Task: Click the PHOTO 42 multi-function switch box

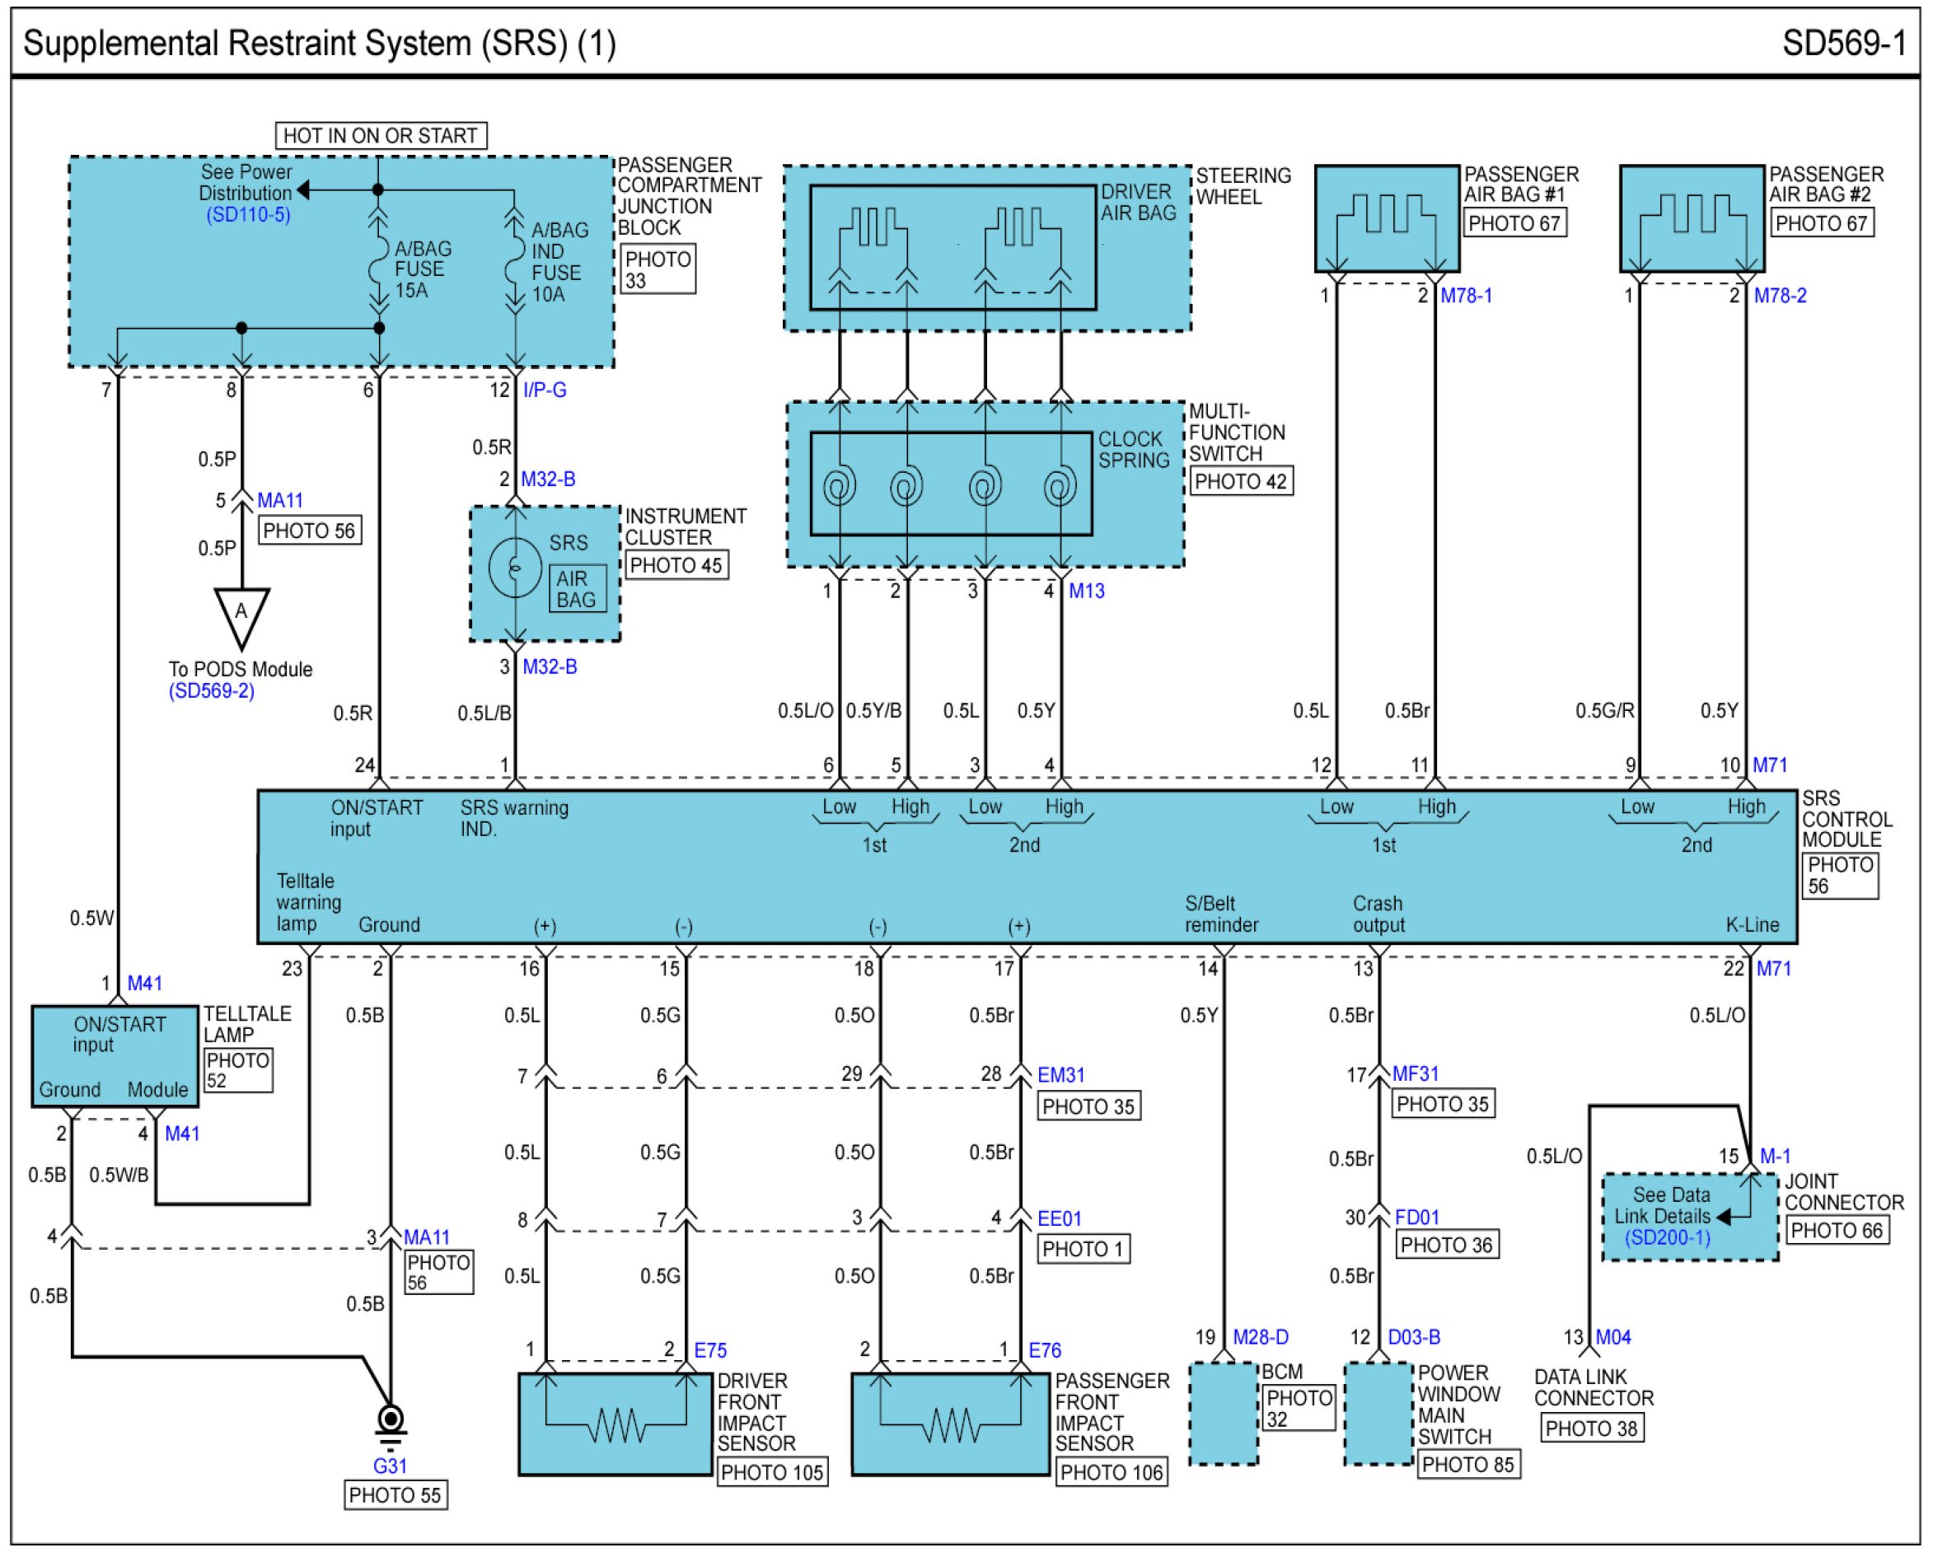Action: pyautogui.click(x=1241, y=482)
